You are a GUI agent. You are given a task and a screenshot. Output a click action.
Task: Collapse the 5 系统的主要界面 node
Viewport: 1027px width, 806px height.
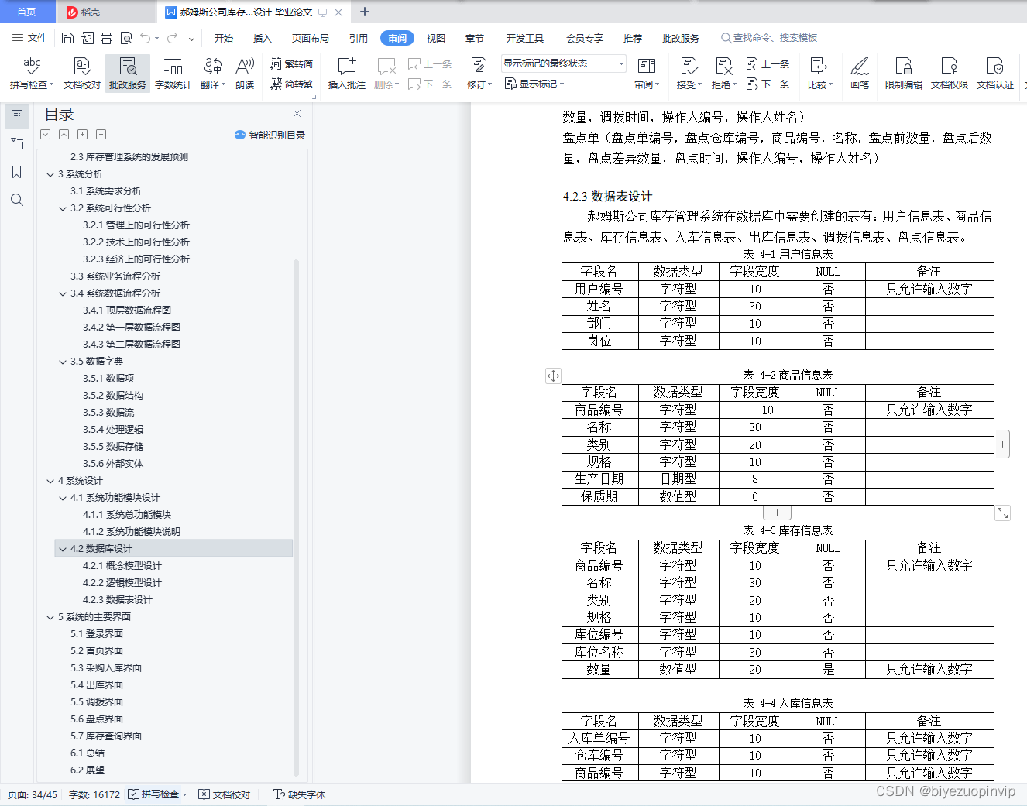pos(50,617)
